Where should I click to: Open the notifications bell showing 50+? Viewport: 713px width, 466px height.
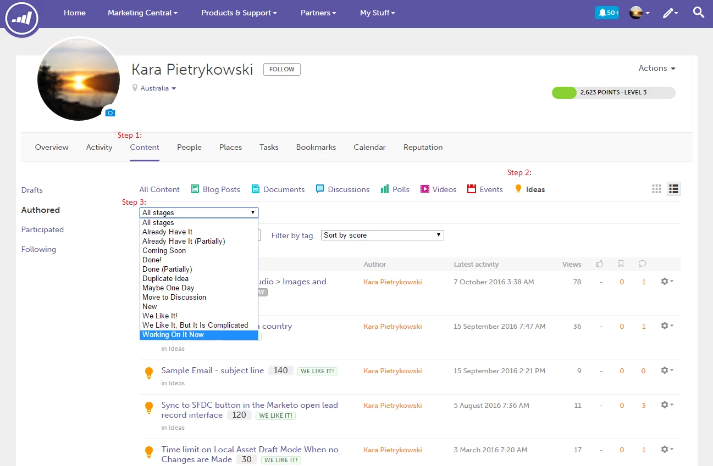(607, 13)
